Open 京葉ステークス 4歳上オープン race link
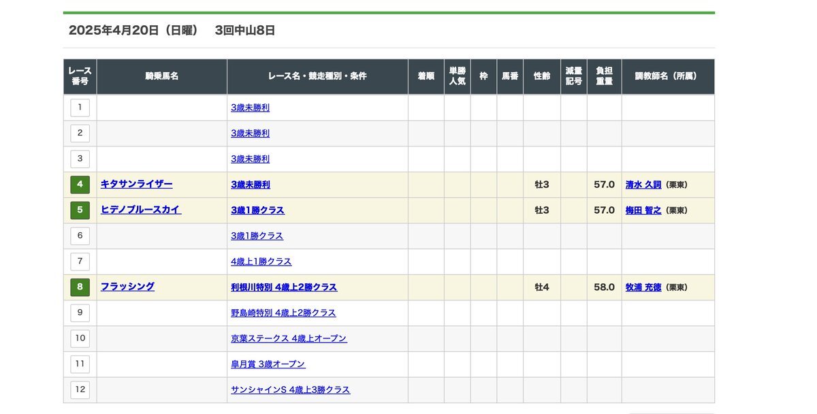 (x=289, y=338)
